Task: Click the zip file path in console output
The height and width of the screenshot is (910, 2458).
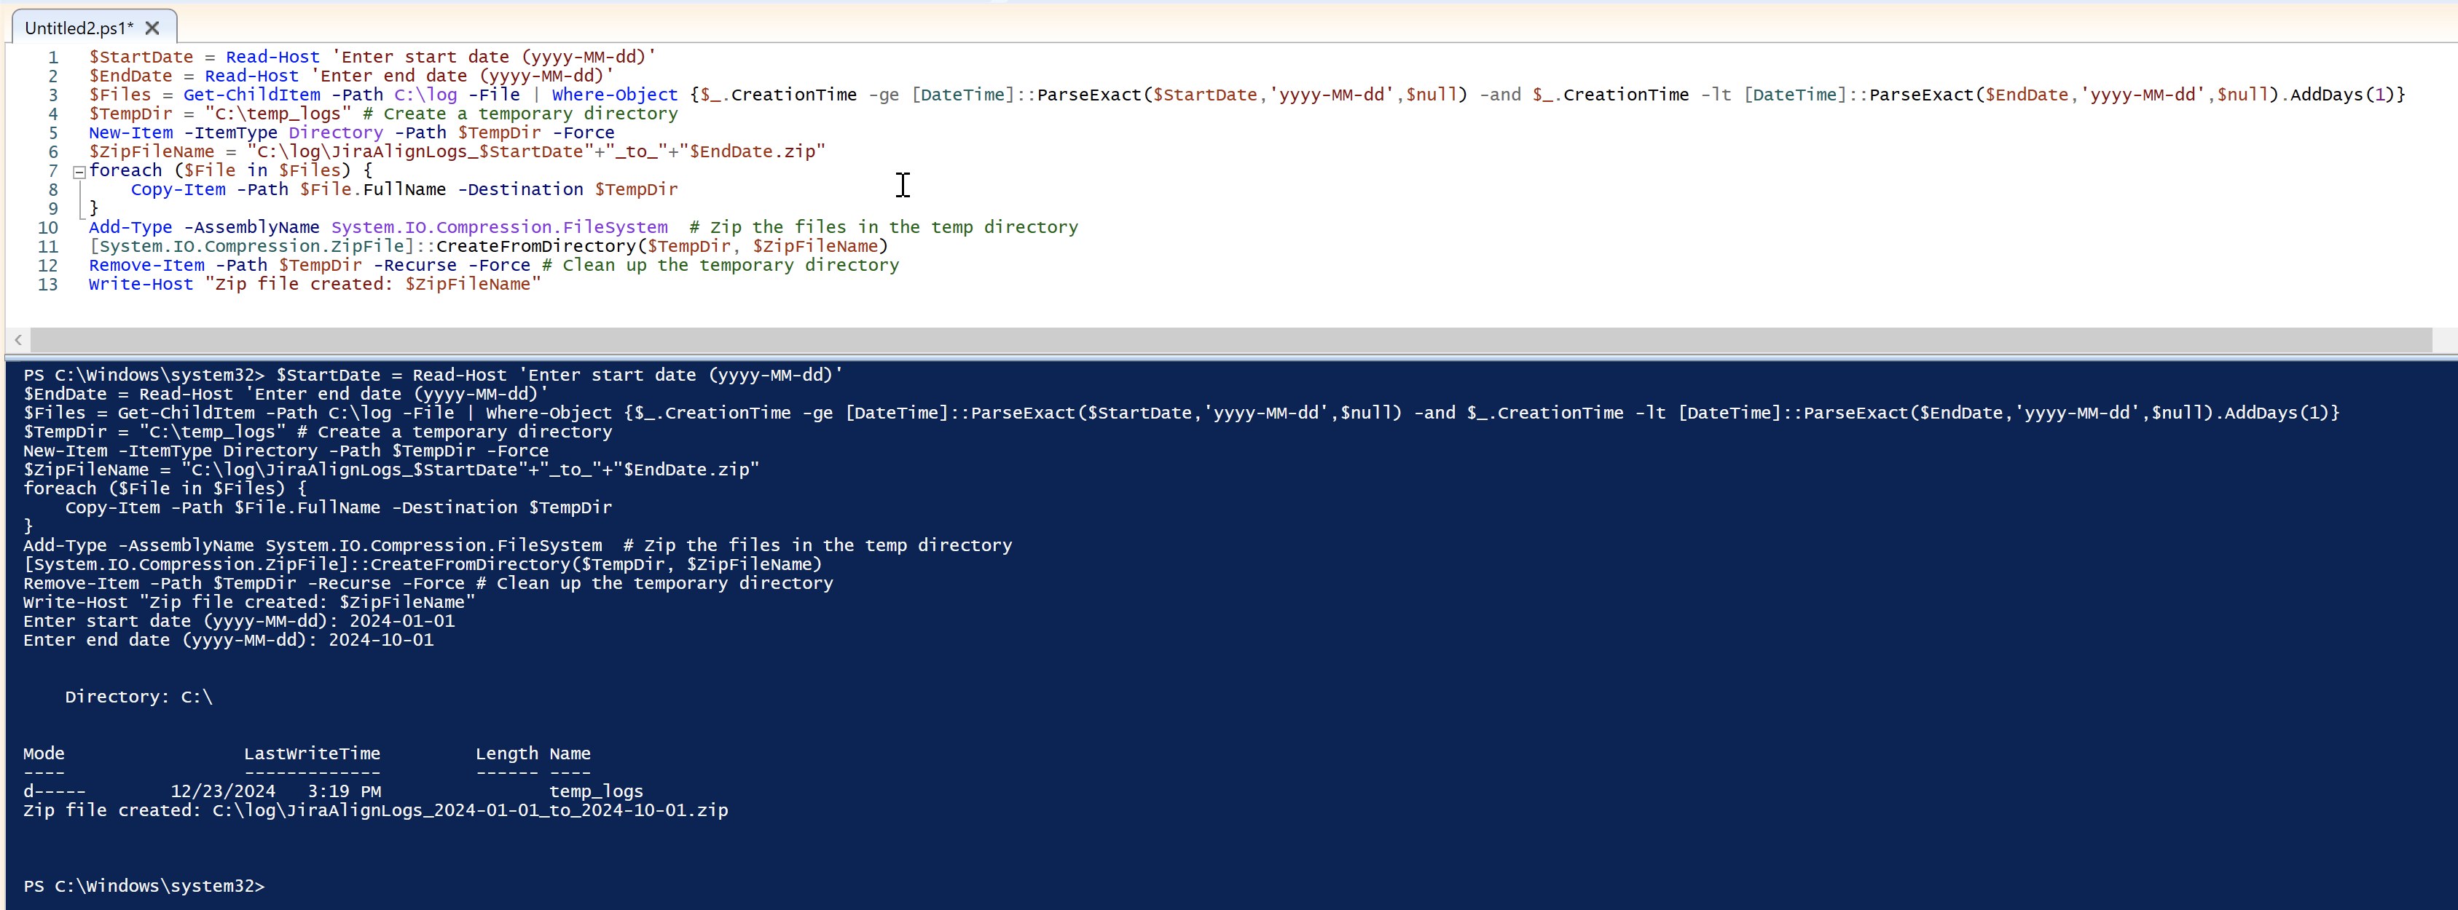Action: (x=469, y=811)
